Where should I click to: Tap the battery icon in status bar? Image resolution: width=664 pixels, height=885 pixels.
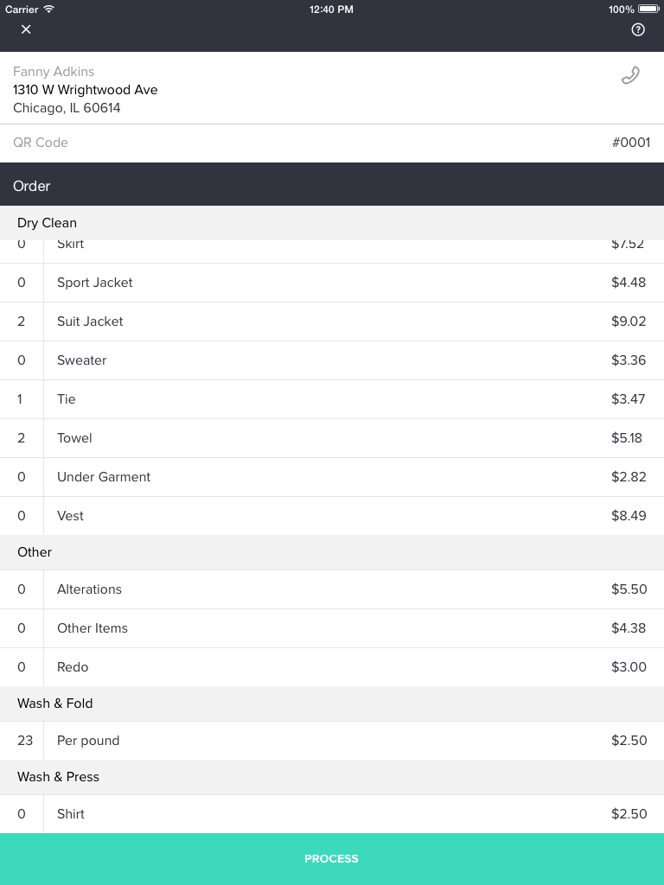pyautogui.click(x=648, y=9)
